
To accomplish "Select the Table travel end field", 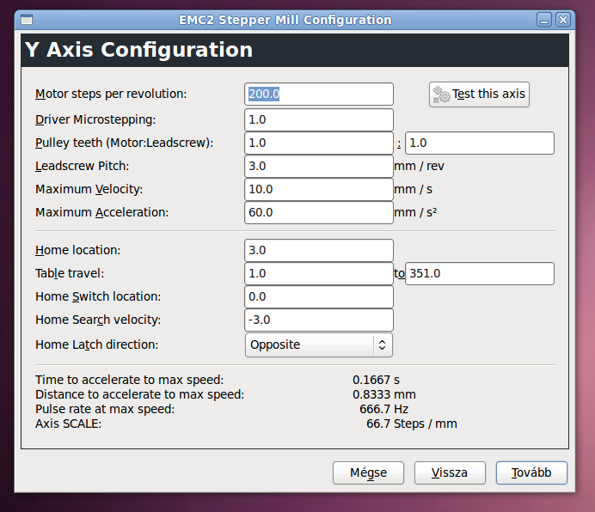I will [x=479, y=274].
